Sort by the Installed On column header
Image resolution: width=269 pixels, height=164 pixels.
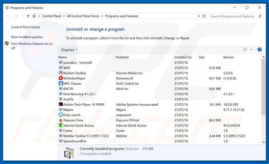[x=183, y=57]
